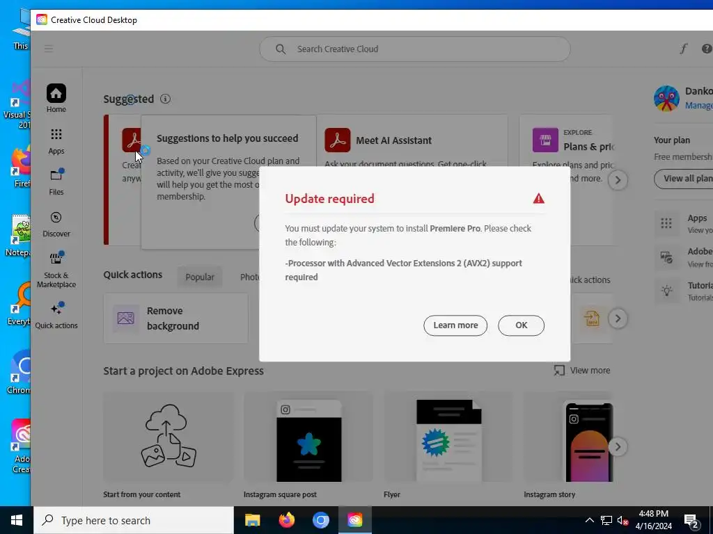Open Stock & Marketplace in sidebar
Screen dimensions: 713x534
[x=56, y=270]
